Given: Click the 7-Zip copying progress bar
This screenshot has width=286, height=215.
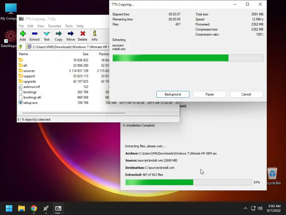Looking at the screenshot, I should point(188,58).
